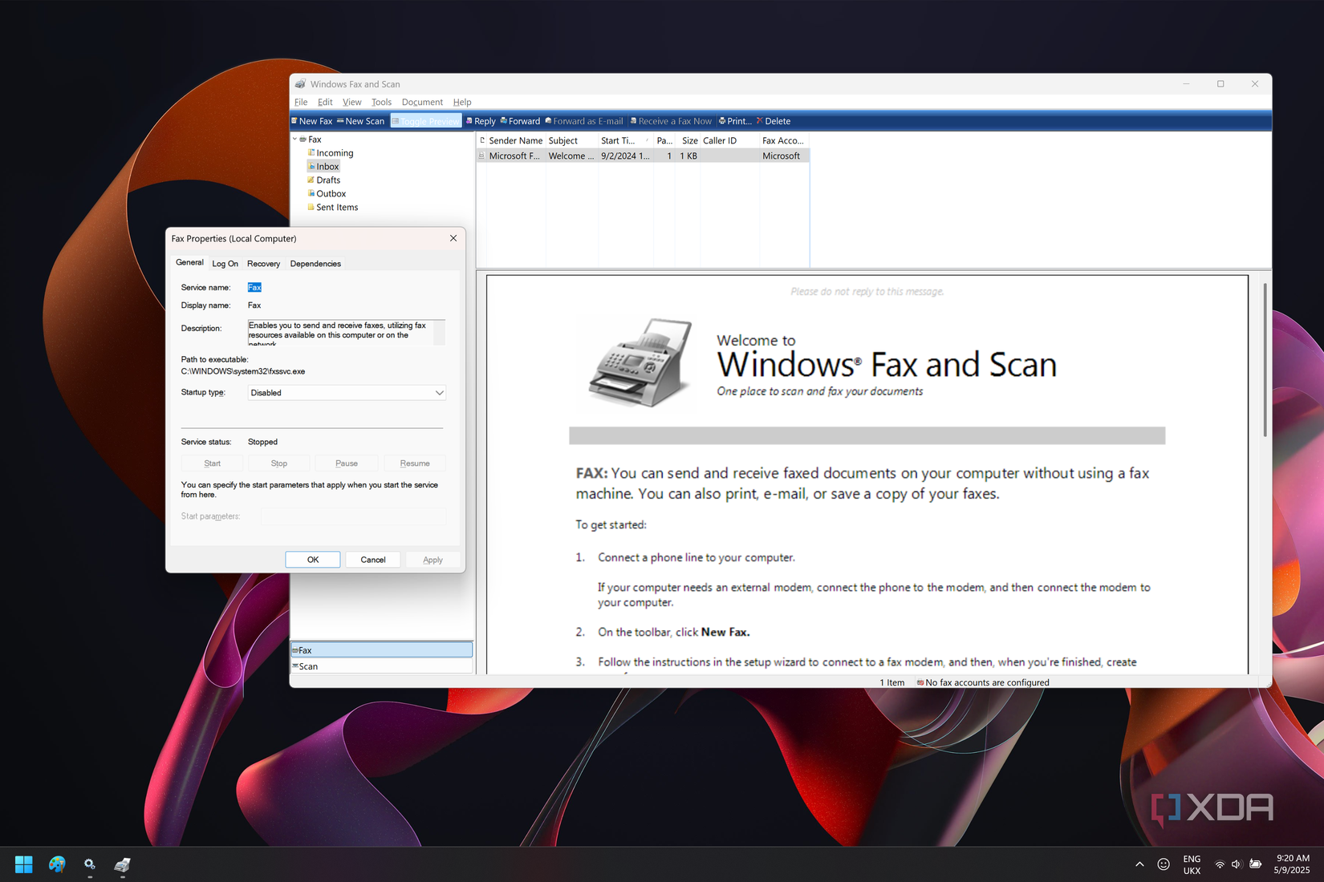
Task: Click Apply in Fax Properties
Action: pos(433,559)
